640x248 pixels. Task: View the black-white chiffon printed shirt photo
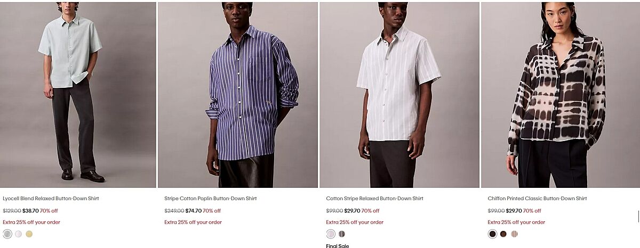[561, 95]
